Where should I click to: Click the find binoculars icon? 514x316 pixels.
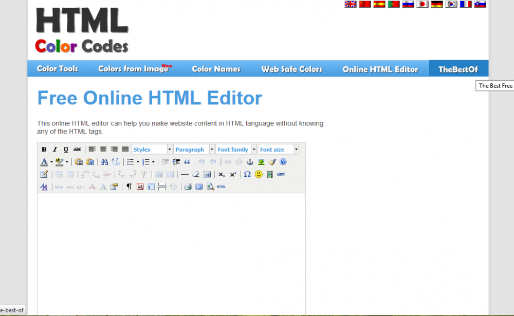click(x=104, y=162)
